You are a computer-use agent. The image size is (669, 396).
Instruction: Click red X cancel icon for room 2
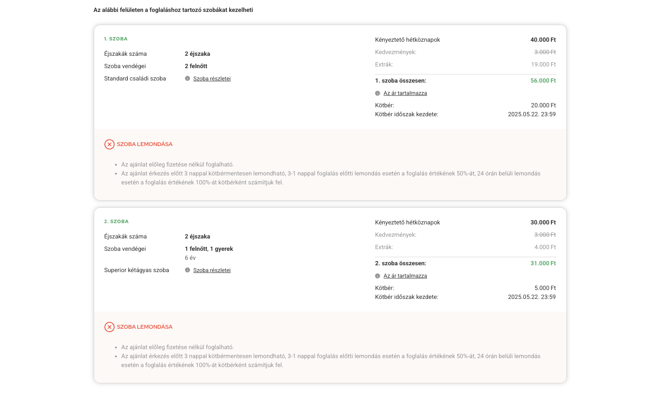[110, 327]
